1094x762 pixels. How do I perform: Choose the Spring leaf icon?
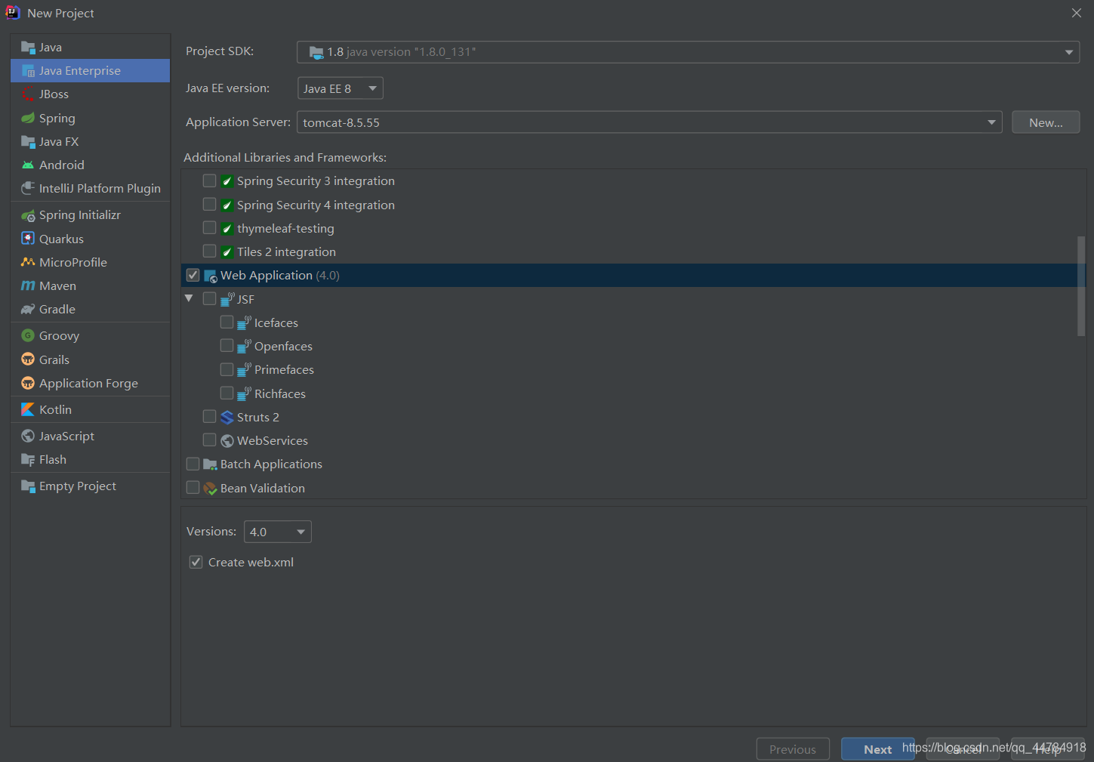click(28, 118)
